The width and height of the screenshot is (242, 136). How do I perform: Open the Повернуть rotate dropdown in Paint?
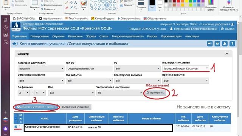49,9
